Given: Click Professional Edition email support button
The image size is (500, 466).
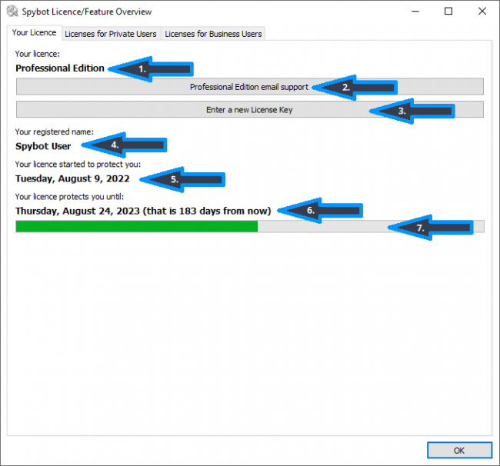Looking at the screenshot, I should pos(250,87).
